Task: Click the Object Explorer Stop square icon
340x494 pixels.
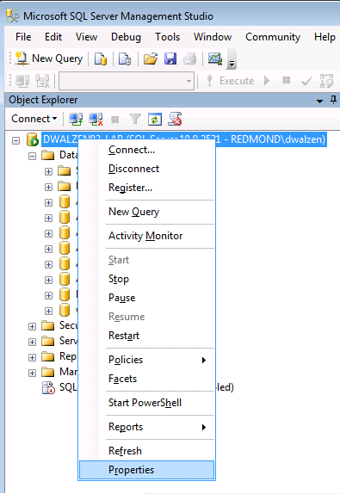Action: tap(115, 120)
